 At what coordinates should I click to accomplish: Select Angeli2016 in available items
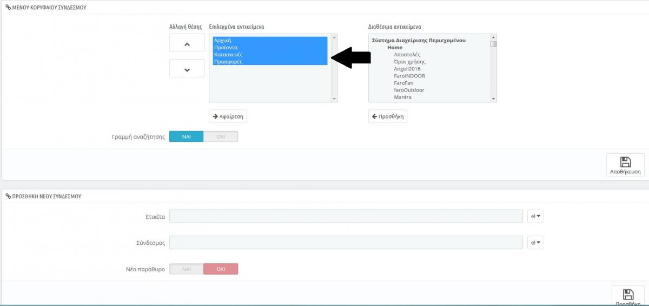[x=407, y=69]
